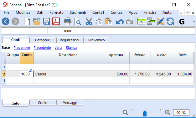The width and height of the screenshot is (196, 118).
Task: Select the 1 750.00 Entrate cell
Action: click(140, 74)
